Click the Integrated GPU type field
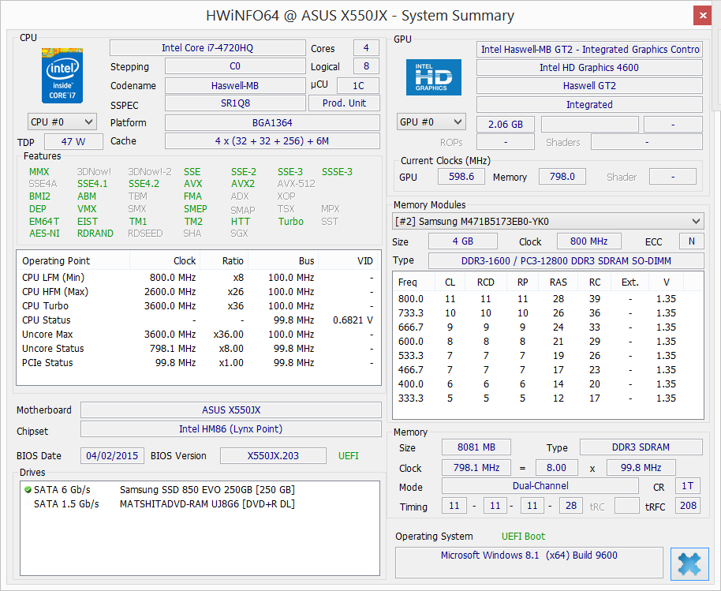The height and width of the screenshot is (591, 721). (x=589, y=104)
